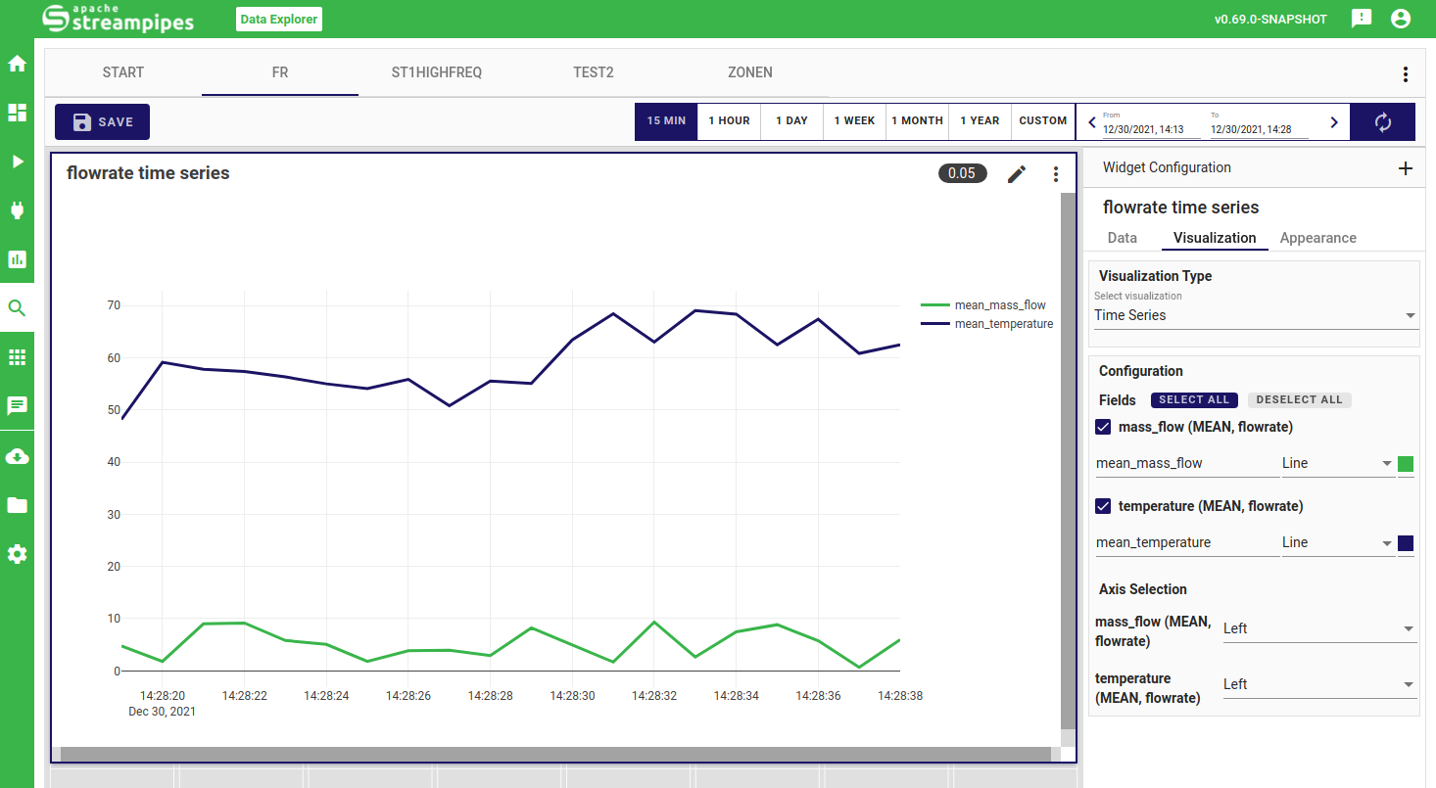Screen dimensions: 1436x788
Task: Click the SAVE button
Action: pos(102,122)
